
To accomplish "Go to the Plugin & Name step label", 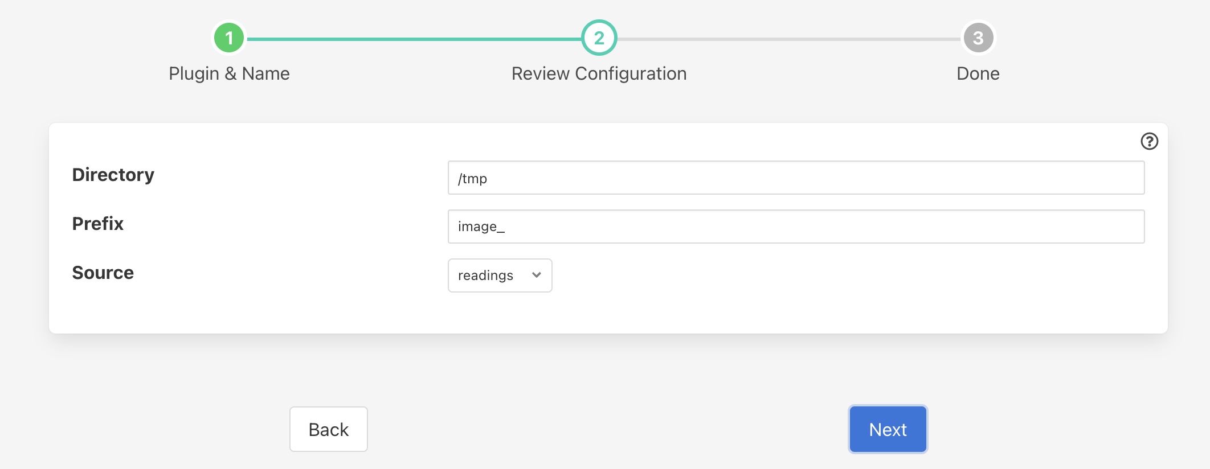I will [x=229, y=73].
